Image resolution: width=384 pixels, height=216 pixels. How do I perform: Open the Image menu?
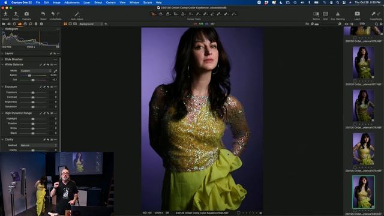coord(56,2)
